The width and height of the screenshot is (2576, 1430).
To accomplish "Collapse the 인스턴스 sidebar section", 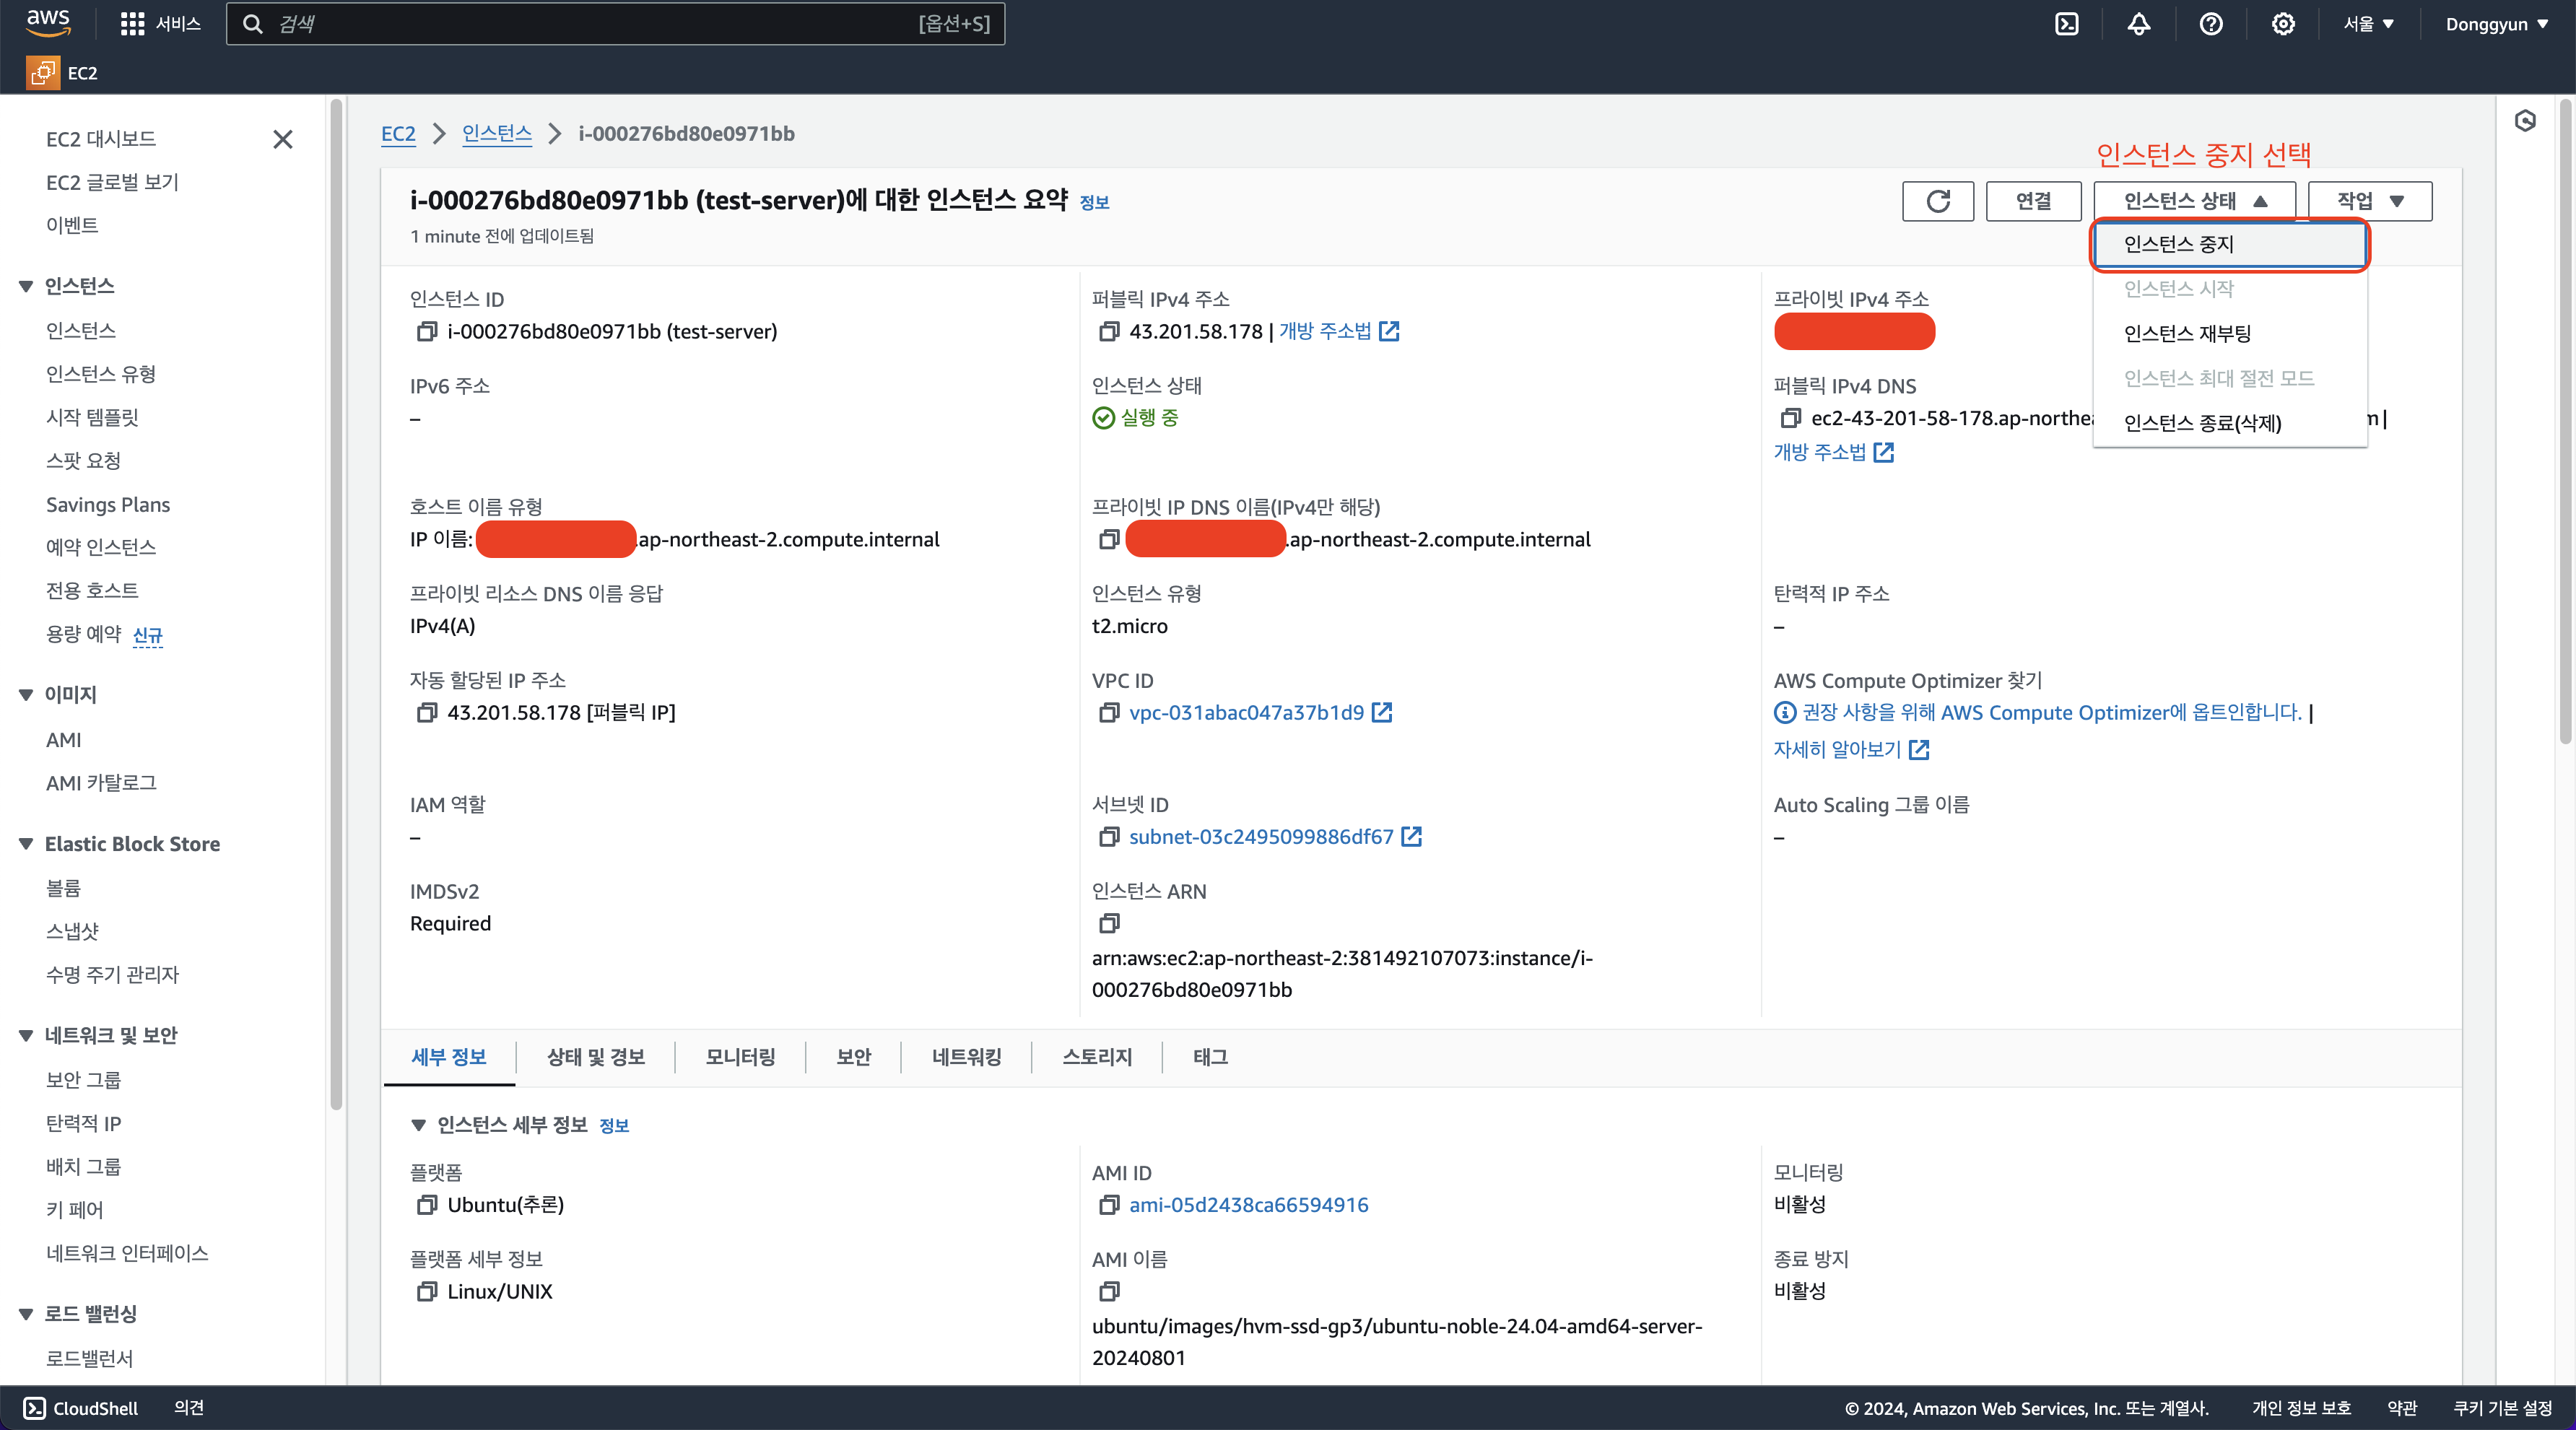I will (x=26, y=287).
